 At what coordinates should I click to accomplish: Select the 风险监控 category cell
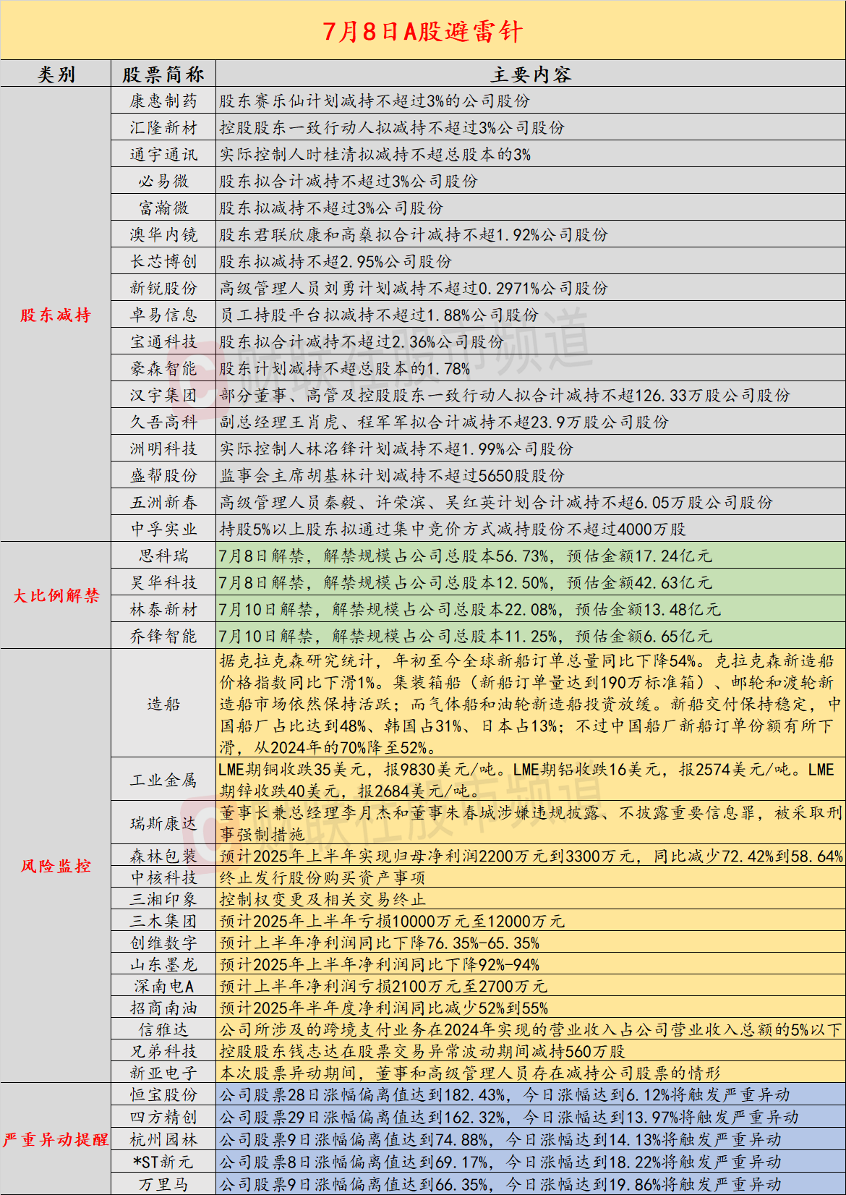pyautogui.click(x=56, y=866)
